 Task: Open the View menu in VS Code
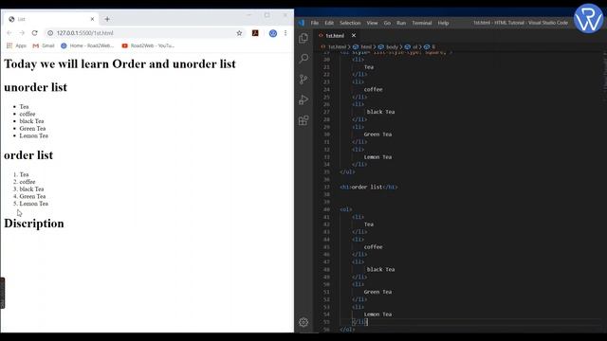[372, 23]
